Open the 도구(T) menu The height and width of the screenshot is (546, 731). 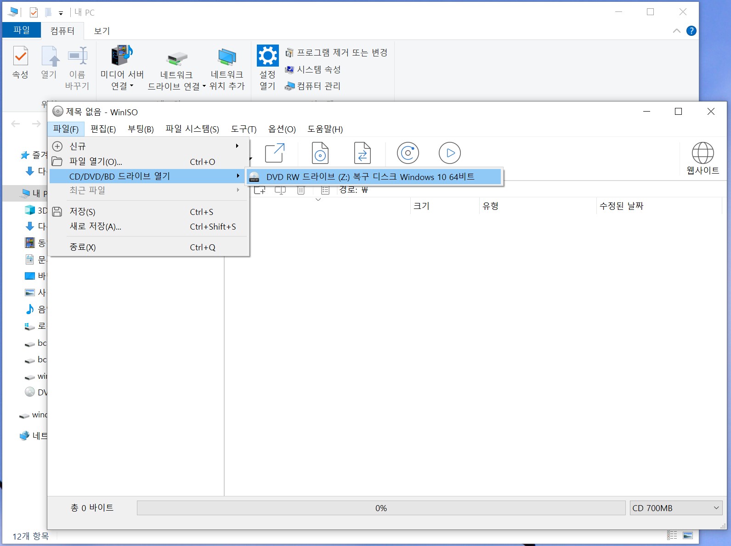[x=244, y=129]
